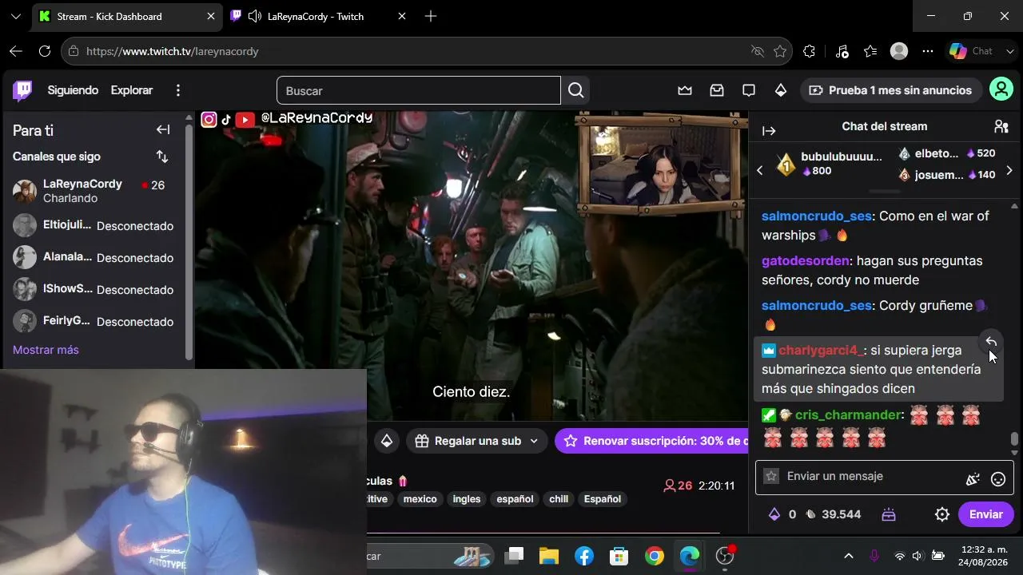1023x575 pixels.
Task: Open Instagram icon on stream overlay
Action: point(209,119)
